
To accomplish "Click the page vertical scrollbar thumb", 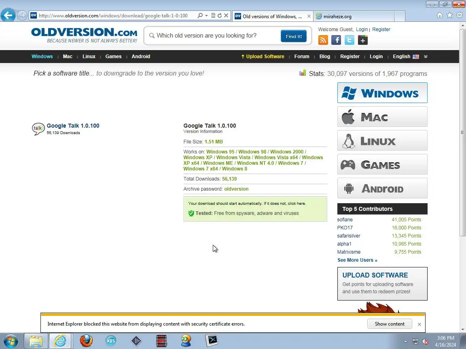I will point(462,132).
